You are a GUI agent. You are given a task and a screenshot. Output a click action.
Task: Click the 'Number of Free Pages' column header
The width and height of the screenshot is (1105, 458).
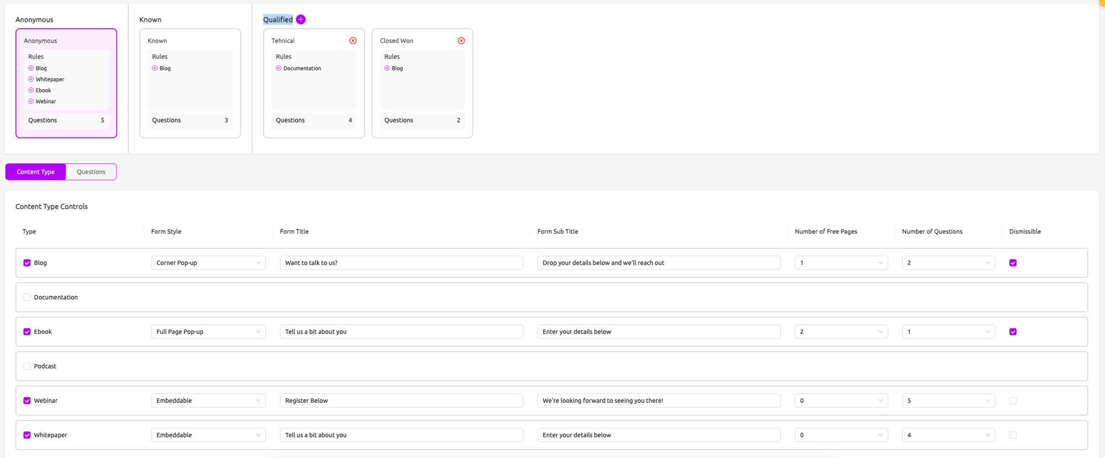pos(826,232)
